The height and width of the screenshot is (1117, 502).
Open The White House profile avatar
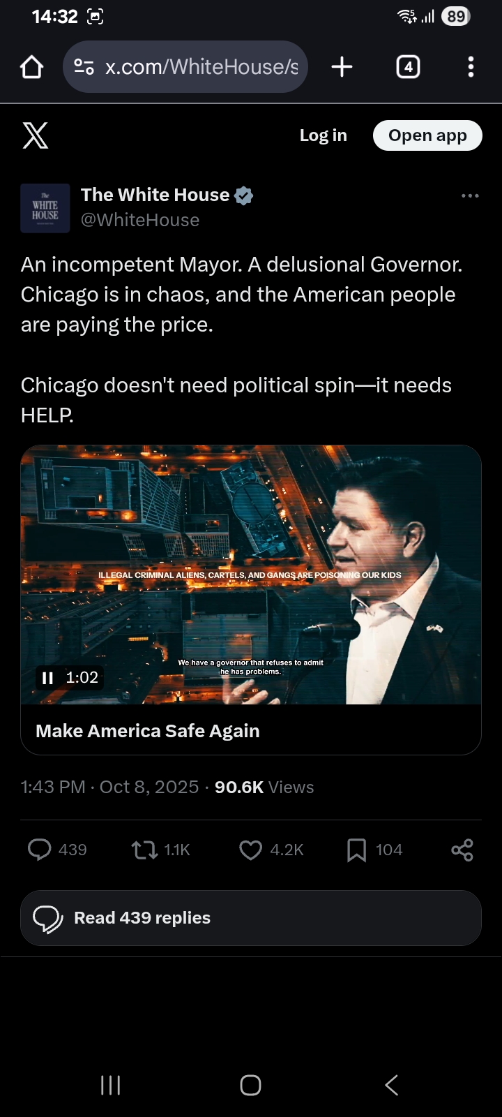[45, 208]
